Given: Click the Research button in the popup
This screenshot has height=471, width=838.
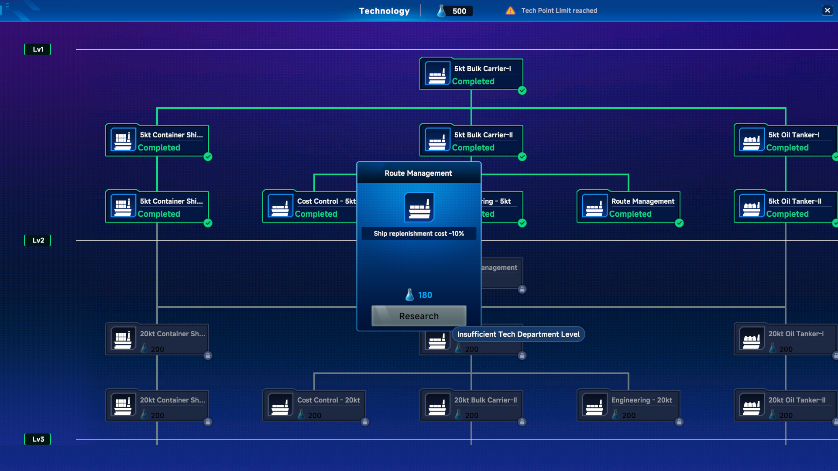Looking at the screenshot, I should [419, 316].
